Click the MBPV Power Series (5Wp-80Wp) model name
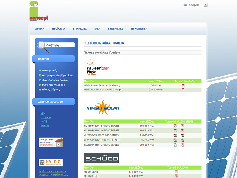The height and width of the screenshot is (178, 237). pos(102,85)
